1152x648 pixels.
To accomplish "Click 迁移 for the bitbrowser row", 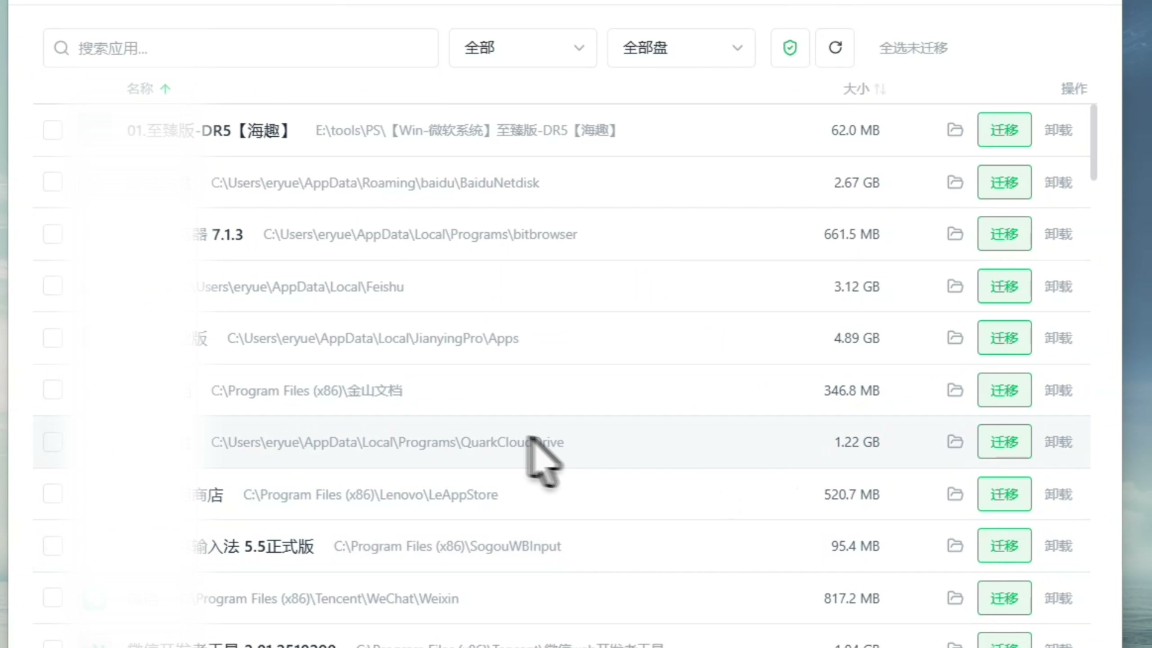I will [x=1004, y=234].
